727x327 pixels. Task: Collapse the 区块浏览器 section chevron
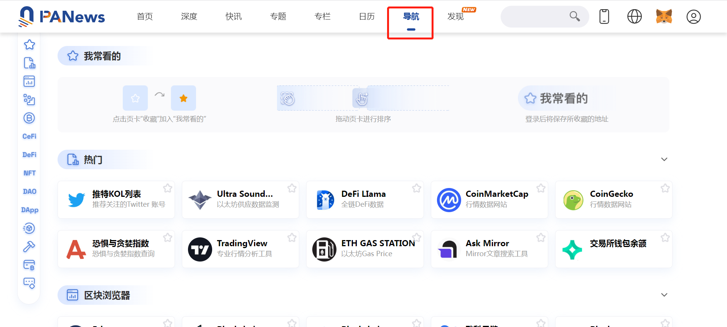(664, 295)
